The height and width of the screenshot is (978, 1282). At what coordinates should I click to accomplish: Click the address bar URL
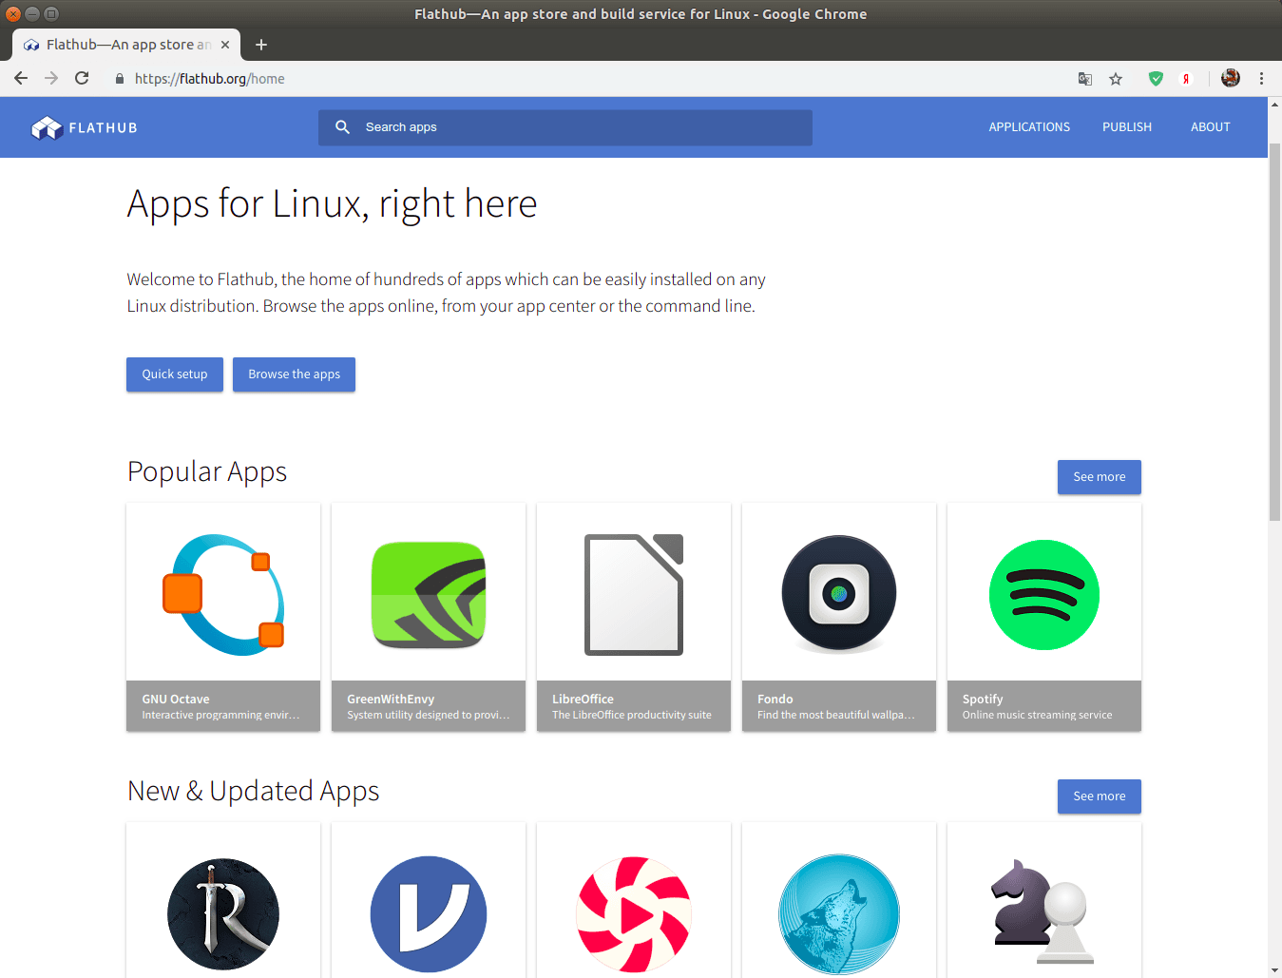click(210, 79)
